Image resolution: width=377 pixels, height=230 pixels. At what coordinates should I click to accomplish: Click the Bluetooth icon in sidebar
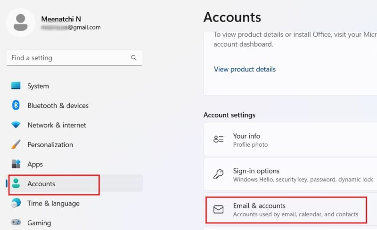click(16, 105)
